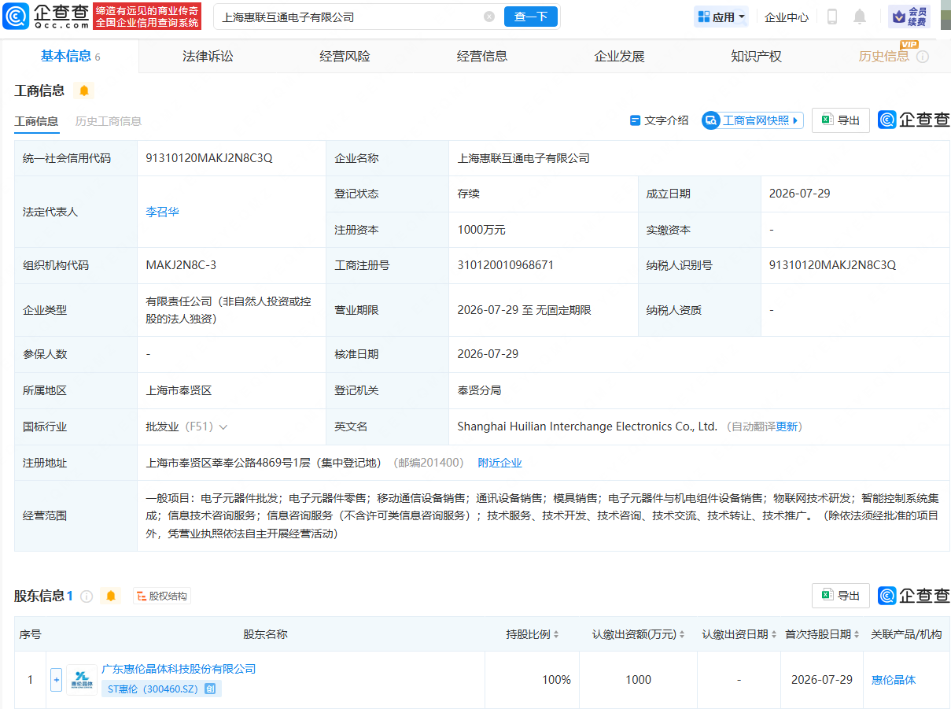Switch to 基本信息 tab
Screen dimensions: 951x709
click(x=70, y=56)
